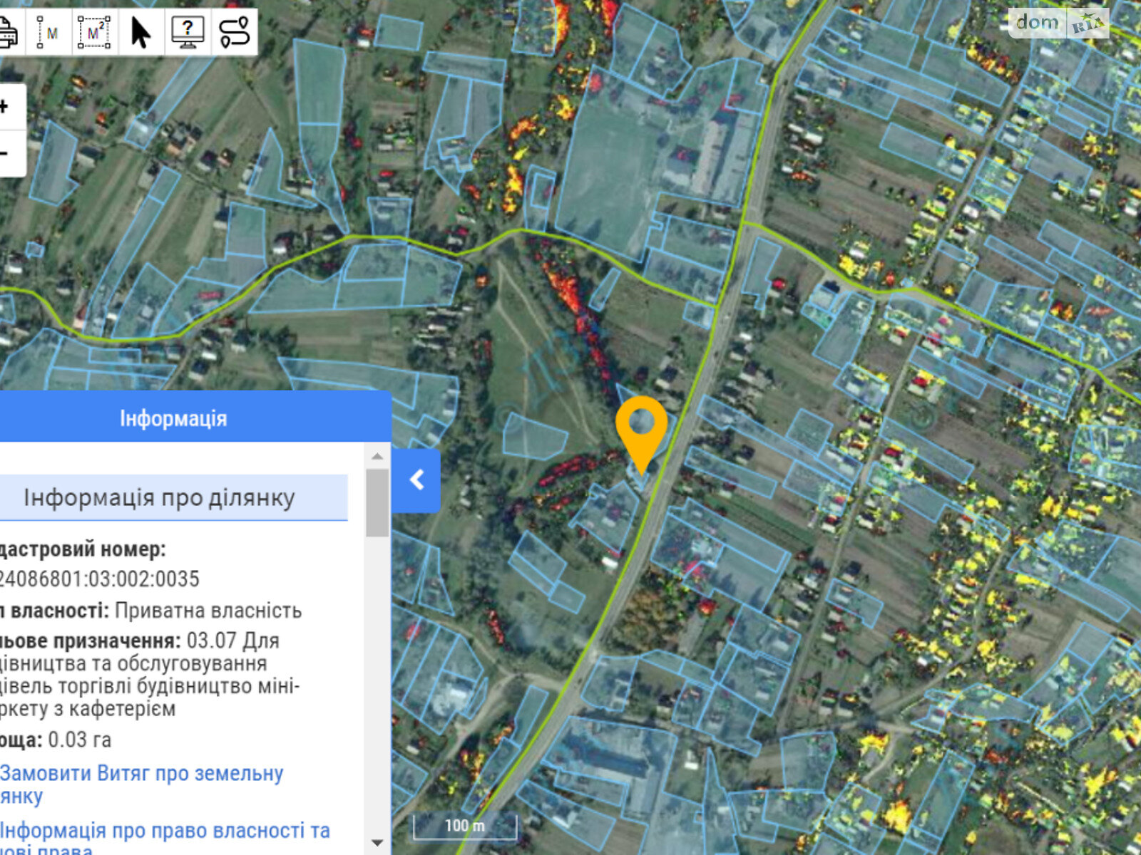The width and height of the screenshot is (1141, 855).
Task: Open Інформація про право власності link
Action: click(x=165, y=841)
